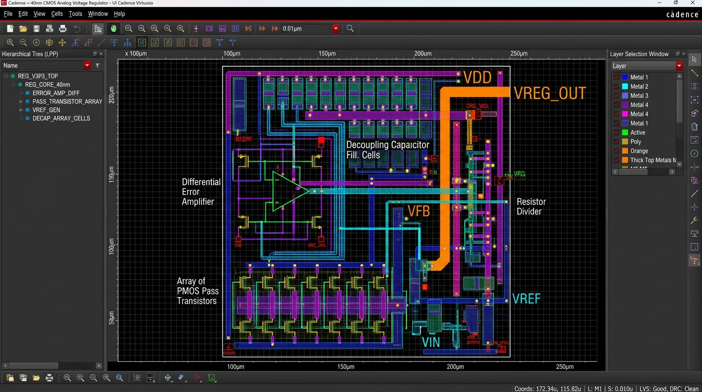Click the Open folder icon in top toolbar

pyautogui.click(x=23, y=29)
